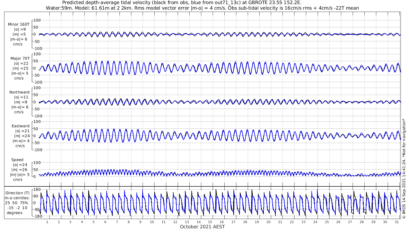
Task: Click the '|m| =5' value in Minor panel
Action: 20,34
